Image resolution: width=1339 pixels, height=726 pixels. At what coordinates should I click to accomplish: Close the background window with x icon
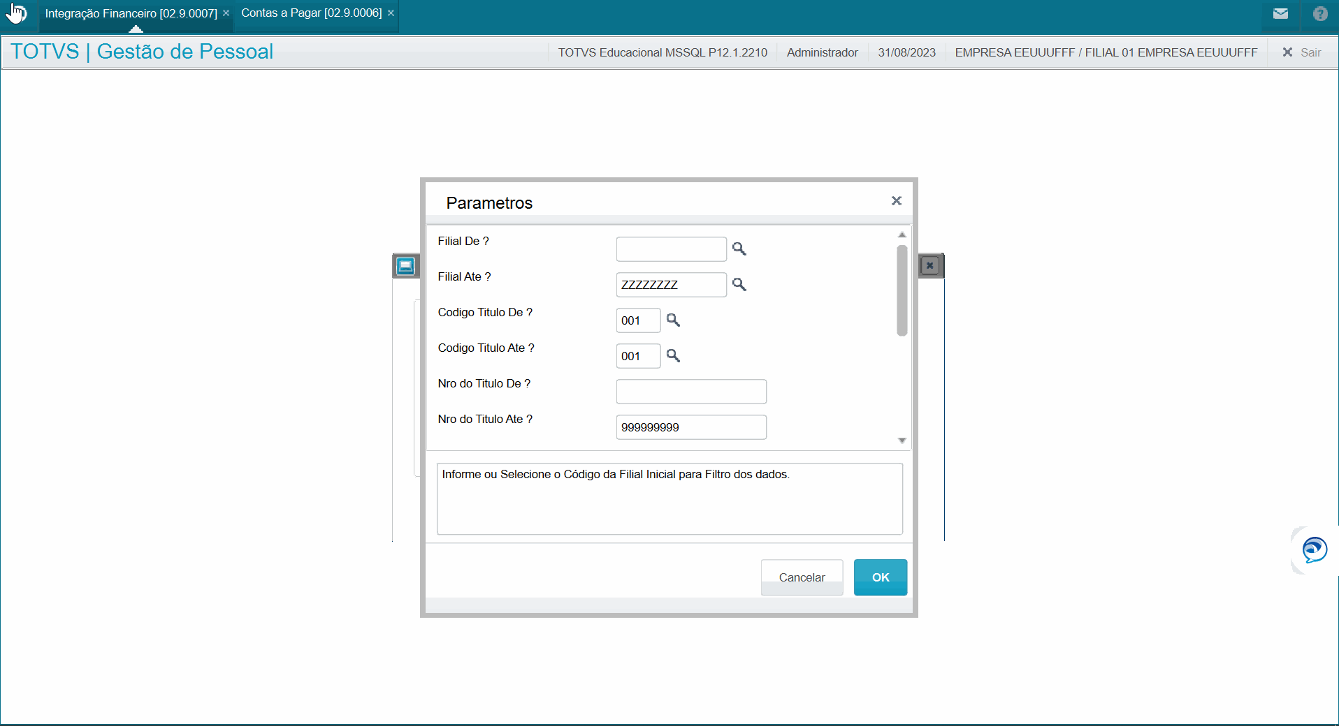(929, 266)
